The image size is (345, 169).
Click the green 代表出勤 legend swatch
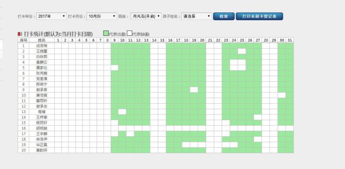(106, 34)
